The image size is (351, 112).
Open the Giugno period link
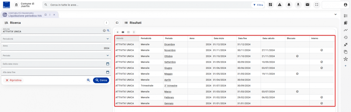(168, 68)
